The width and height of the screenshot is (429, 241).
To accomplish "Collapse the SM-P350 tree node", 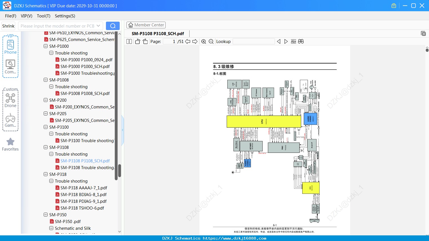I will pos(46,215).
